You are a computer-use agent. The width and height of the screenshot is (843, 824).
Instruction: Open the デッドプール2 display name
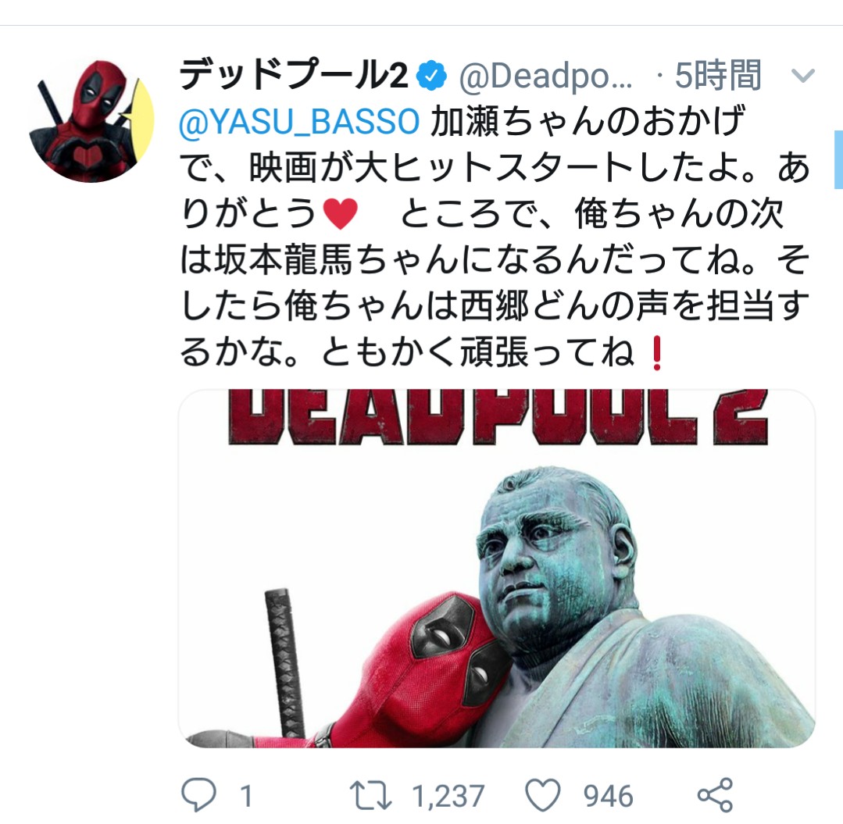(x=294, y=75)
